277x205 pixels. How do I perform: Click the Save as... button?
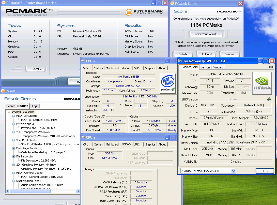pos(230,54)
